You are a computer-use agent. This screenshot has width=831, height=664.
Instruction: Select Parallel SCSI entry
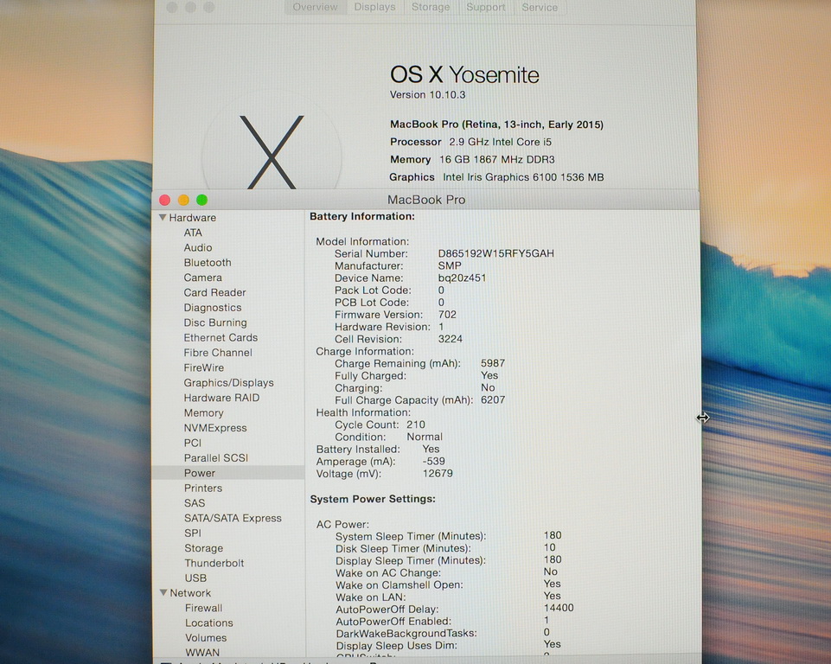[215, 458]
